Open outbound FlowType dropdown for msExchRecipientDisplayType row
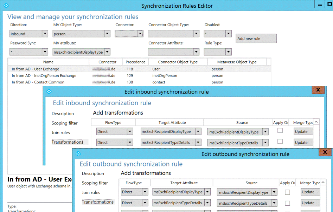This screenshot has width=333, height=212. (x=134, y=192)
